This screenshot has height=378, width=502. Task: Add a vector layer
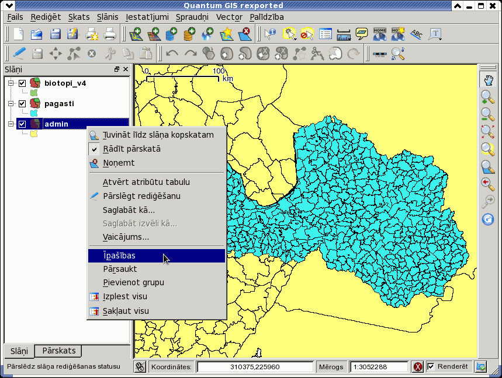pyautogui.click(x=136, y=34)
